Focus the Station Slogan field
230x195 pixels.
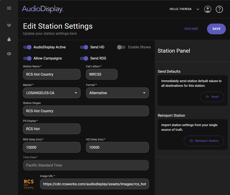click(86, 111)
